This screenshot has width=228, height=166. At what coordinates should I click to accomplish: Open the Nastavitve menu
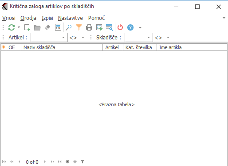[x=71, y=18]
